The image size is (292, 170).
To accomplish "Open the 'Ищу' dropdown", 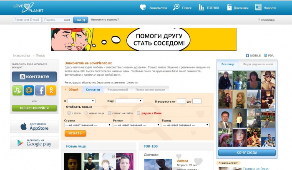I will 129,101.
